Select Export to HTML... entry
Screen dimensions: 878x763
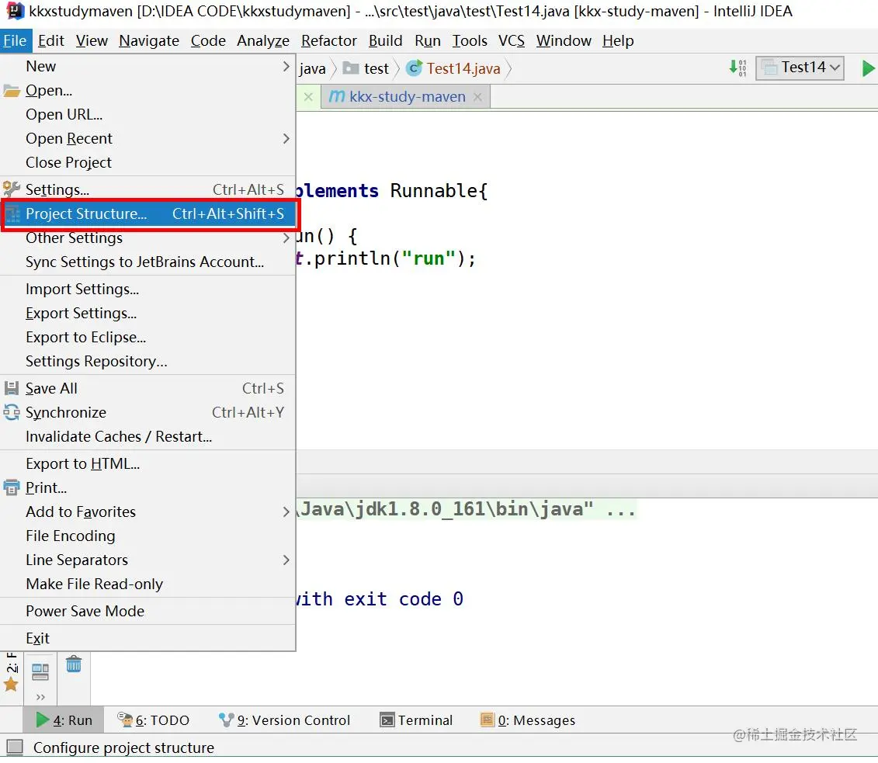[147, 463]
